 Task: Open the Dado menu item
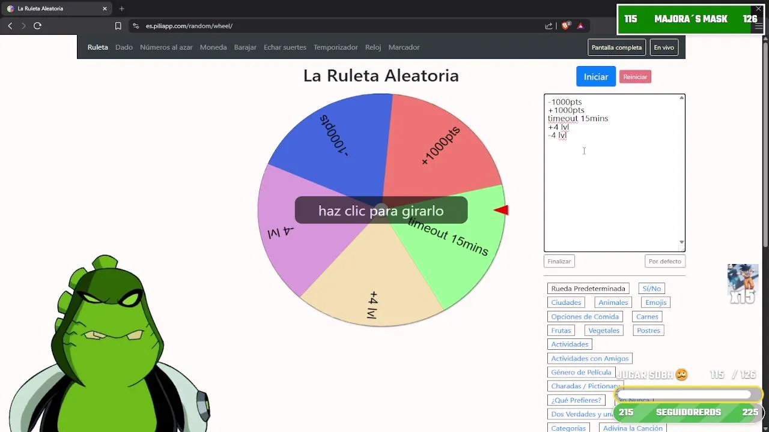tap(124, 47)
